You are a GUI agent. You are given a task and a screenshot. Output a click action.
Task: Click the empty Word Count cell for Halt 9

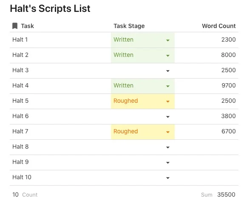coord(207,162)
